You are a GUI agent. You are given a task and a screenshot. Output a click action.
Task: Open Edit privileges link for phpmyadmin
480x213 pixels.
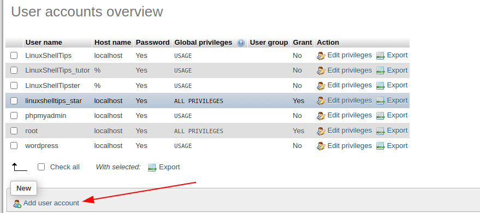tap(349, 115)
